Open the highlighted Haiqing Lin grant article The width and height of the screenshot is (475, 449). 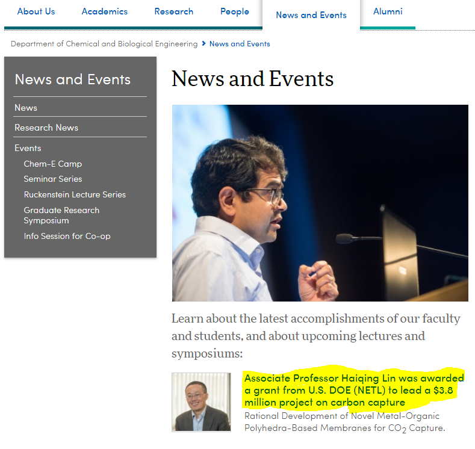click(354, 390)
